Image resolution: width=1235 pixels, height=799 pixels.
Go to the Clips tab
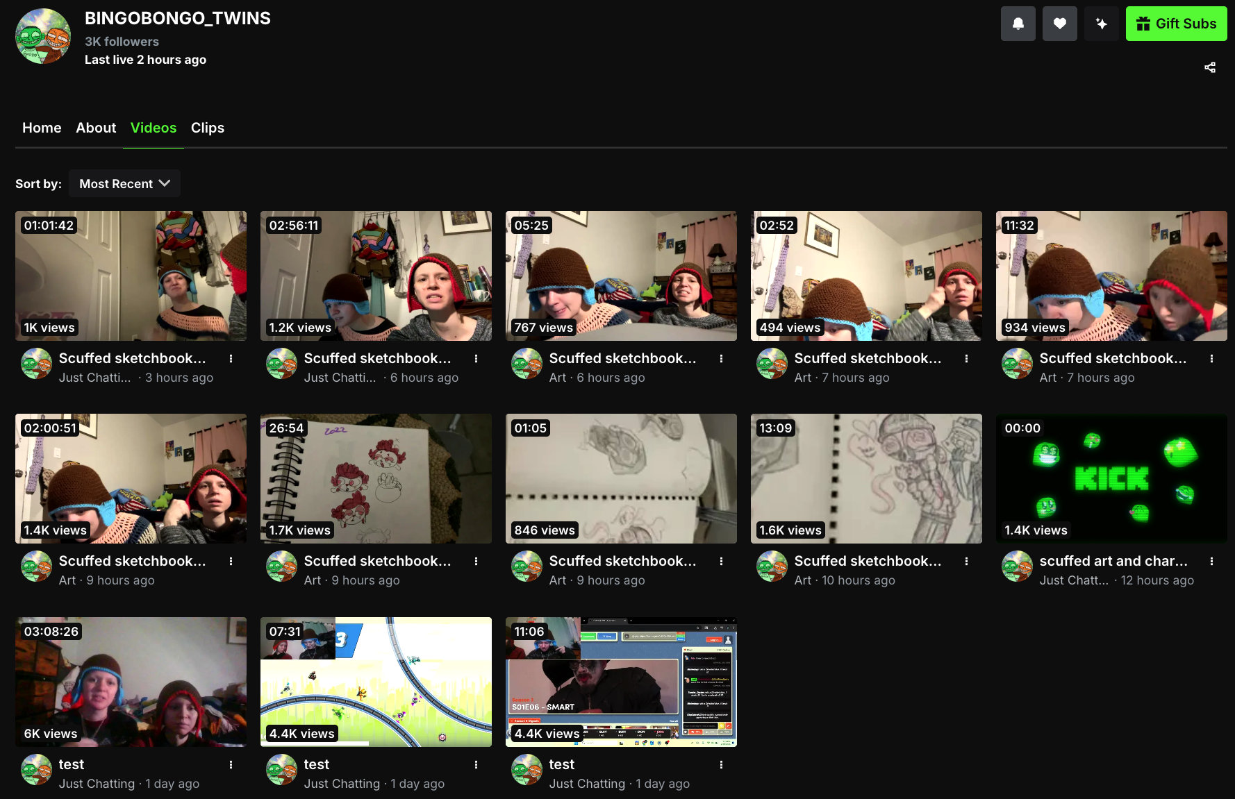click(x=208, y=128)
